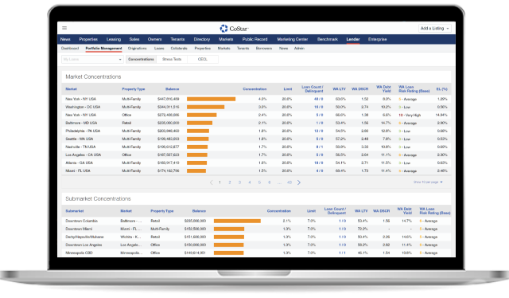Viewport: 509px width, 298px height.
Task: Go to page 2 of market table
Action: click(230, 182)
